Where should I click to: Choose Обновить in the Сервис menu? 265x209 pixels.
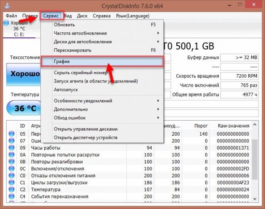click(x=102, y=25)
